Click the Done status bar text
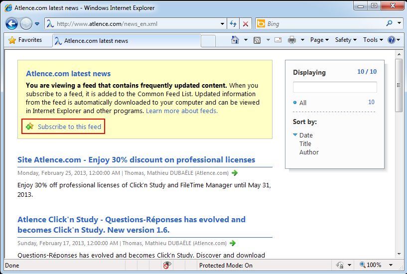 [12, 266]
